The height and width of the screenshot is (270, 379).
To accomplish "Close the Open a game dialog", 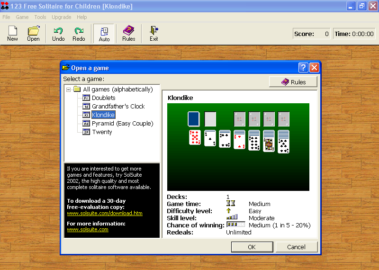I will pos(314,68).
